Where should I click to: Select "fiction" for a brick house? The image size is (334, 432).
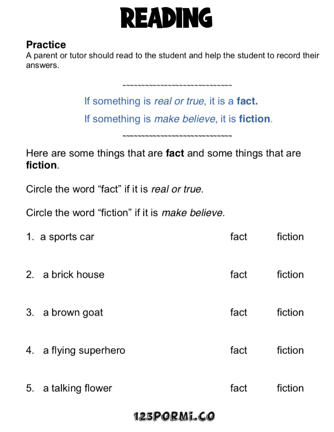(x=290, y=275)
